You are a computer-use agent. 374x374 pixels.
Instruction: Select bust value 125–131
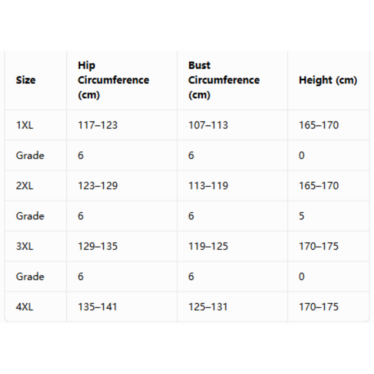[208, 307]
